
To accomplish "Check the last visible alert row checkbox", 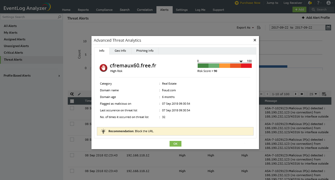I will click(x=72, y=171).
